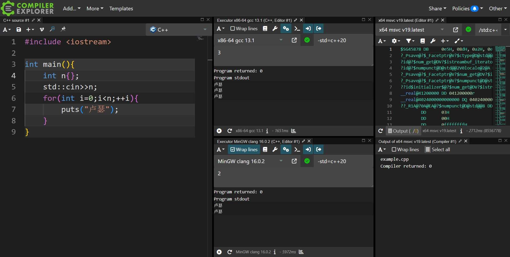Click green status check for msvc compiler
Viewport: 510px width, 257px height.
(x=469, y=30)
